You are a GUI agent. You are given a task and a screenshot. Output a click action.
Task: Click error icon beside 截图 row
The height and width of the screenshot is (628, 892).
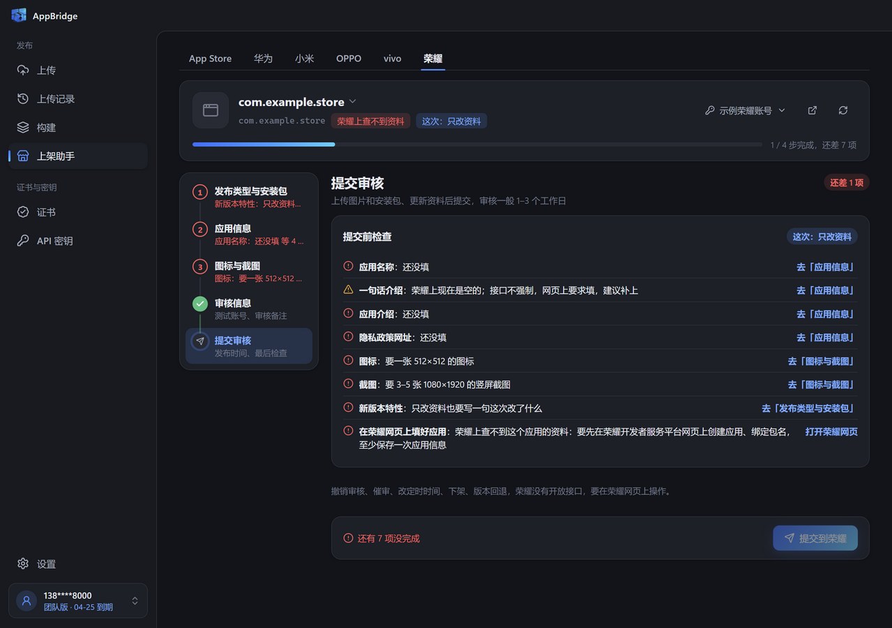point(348,384)
